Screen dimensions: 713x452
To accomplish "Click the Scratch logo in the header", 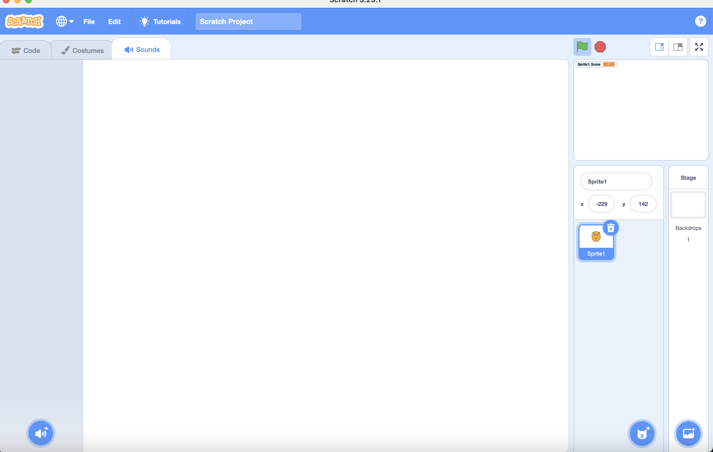I will (24, 21).
